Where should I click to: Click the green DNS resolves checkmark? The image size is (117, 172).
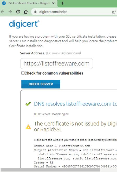point(28,104)
